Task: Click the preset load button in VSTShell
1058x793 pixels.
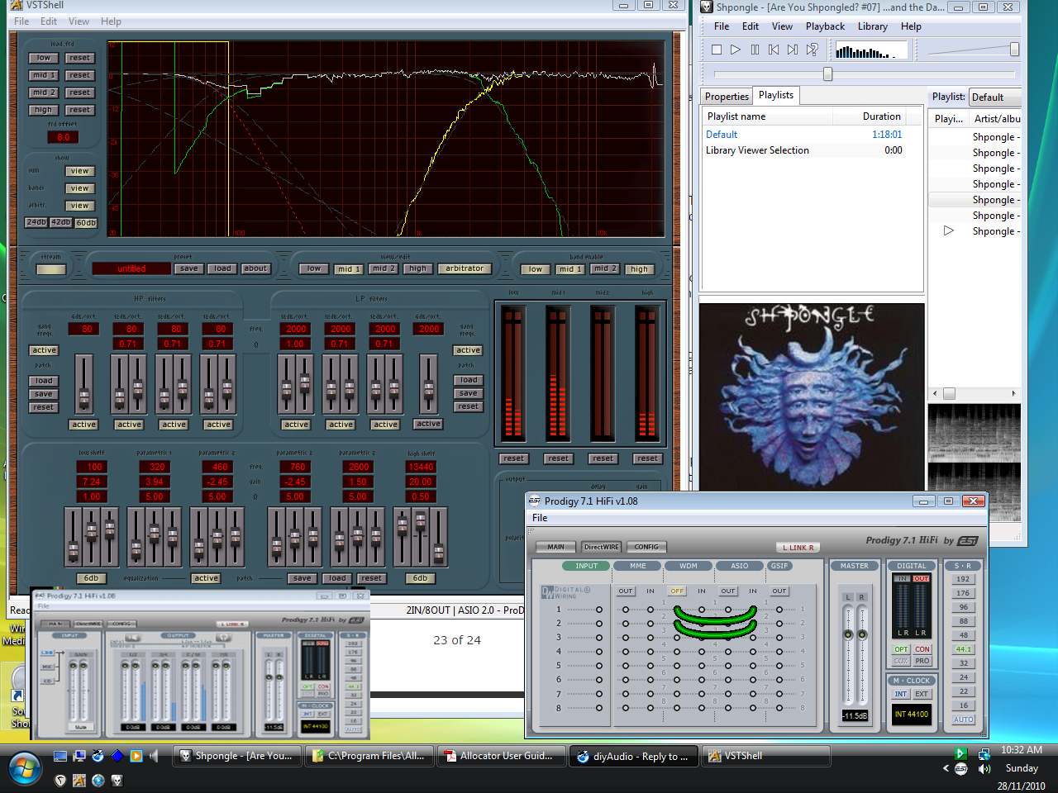Action: (x=222, y=268)
